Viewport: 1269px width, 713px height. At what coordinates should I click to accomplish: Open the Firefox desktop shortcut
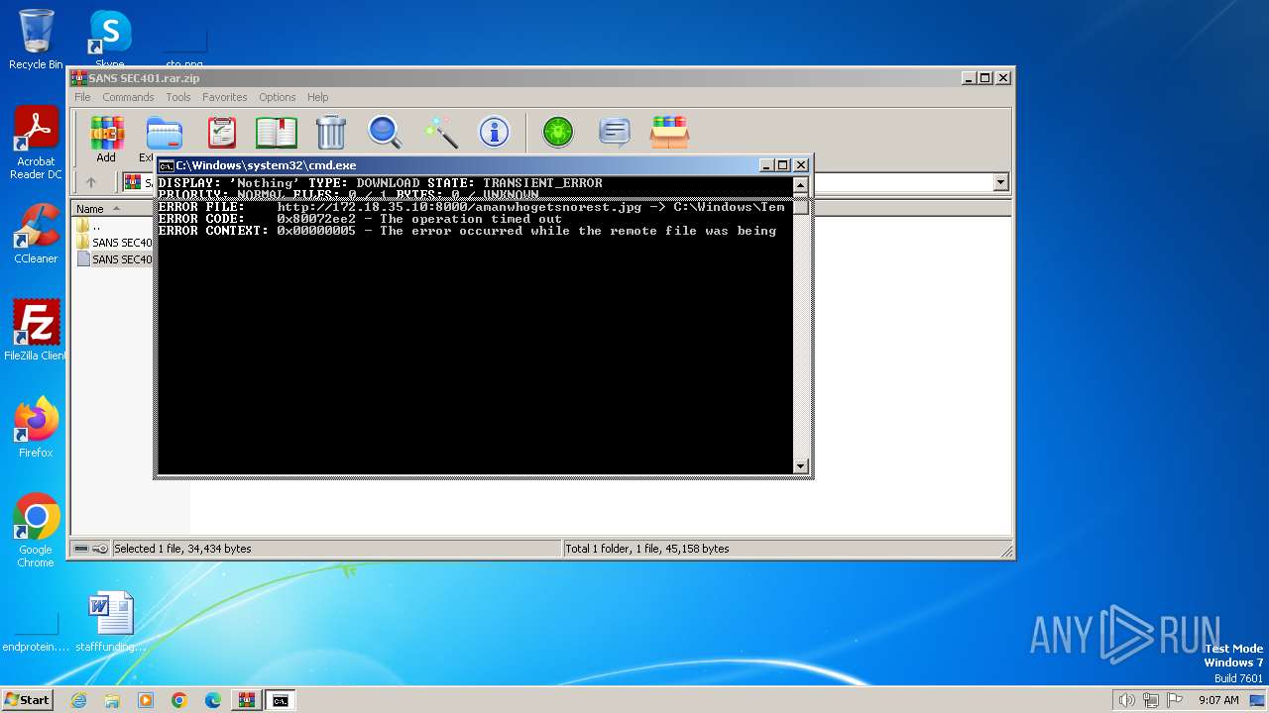coord(36,428)
